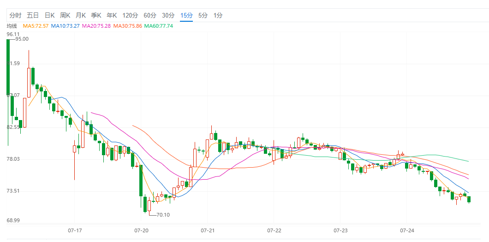
Task: Click the 07-24 date axis label
Action: pyautogui.click(x=407, y=231)
